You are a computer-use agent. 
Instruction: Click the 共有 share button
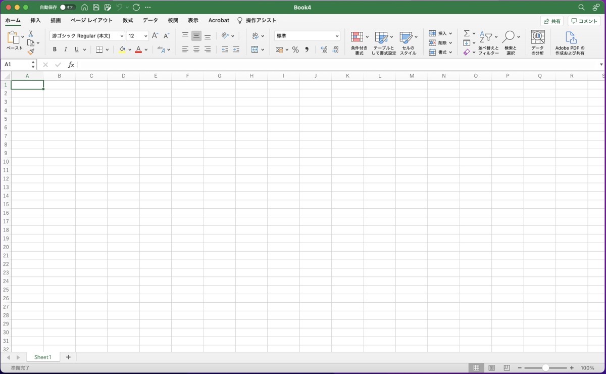click(x=551, y=21)
